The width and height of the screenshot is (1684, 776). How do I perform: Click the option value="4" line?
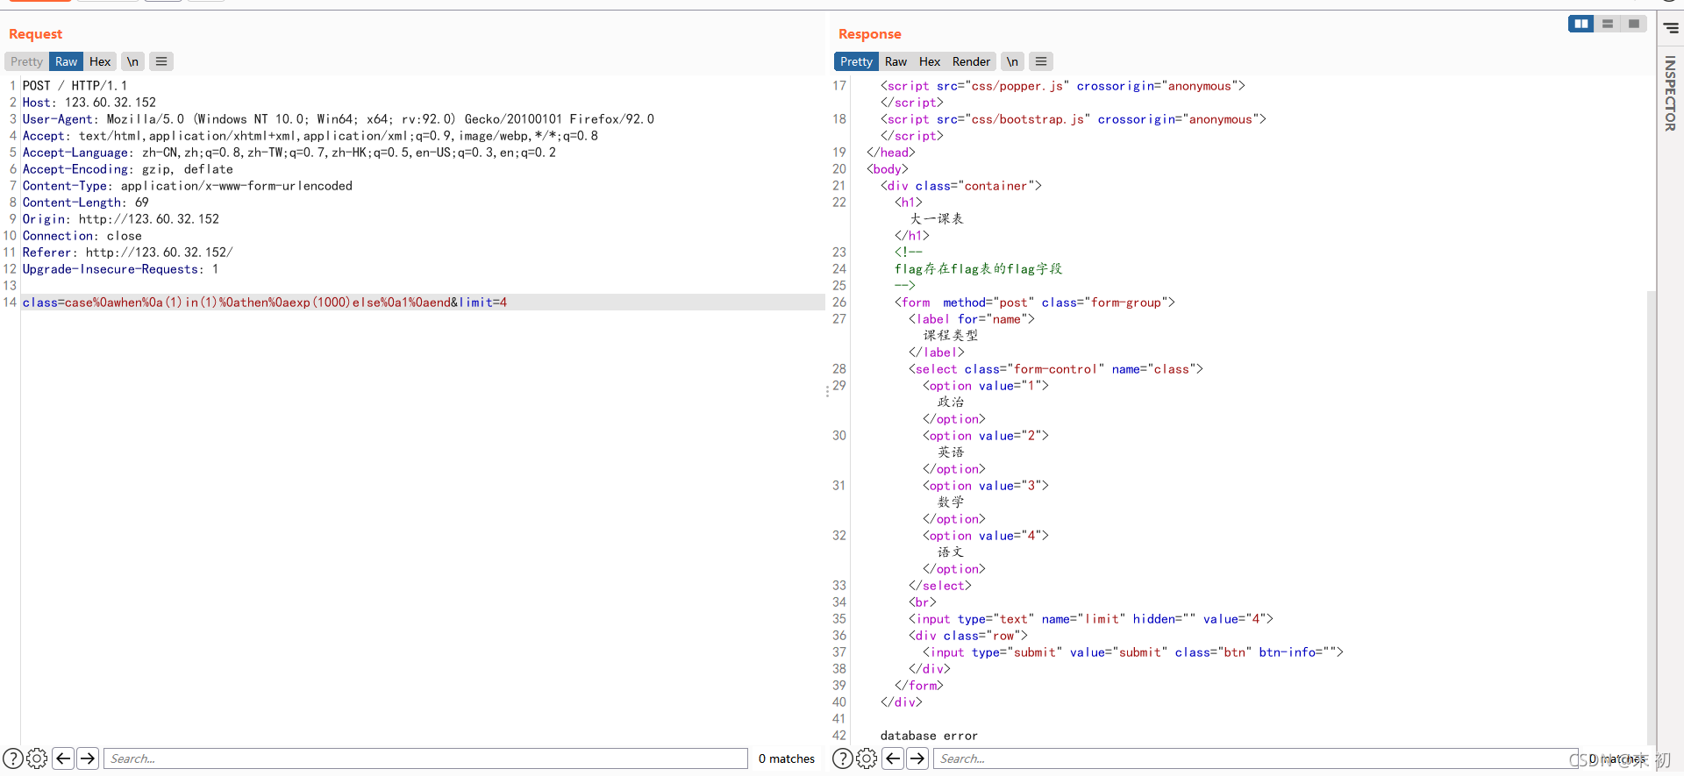click(x=986, y=536)
